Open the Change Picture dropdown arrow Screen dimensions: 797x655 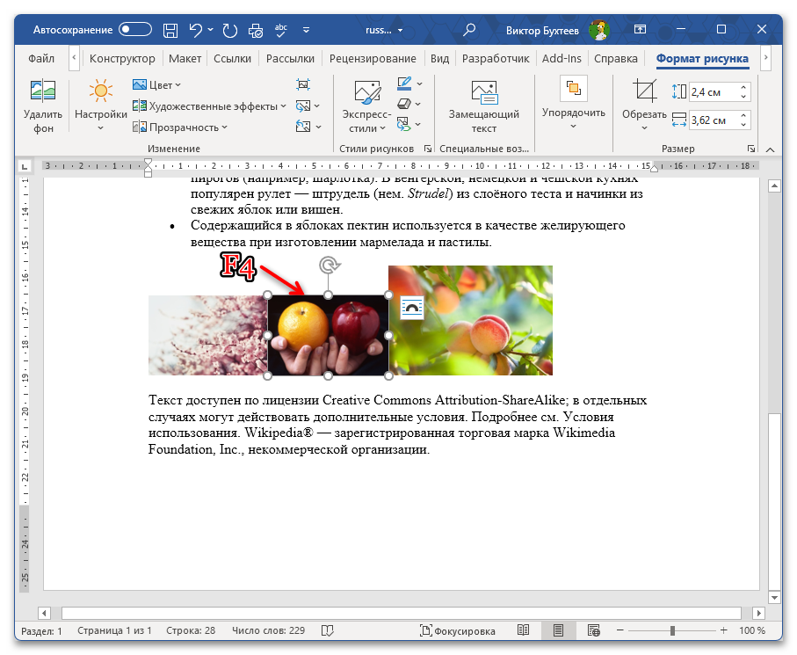317,106
